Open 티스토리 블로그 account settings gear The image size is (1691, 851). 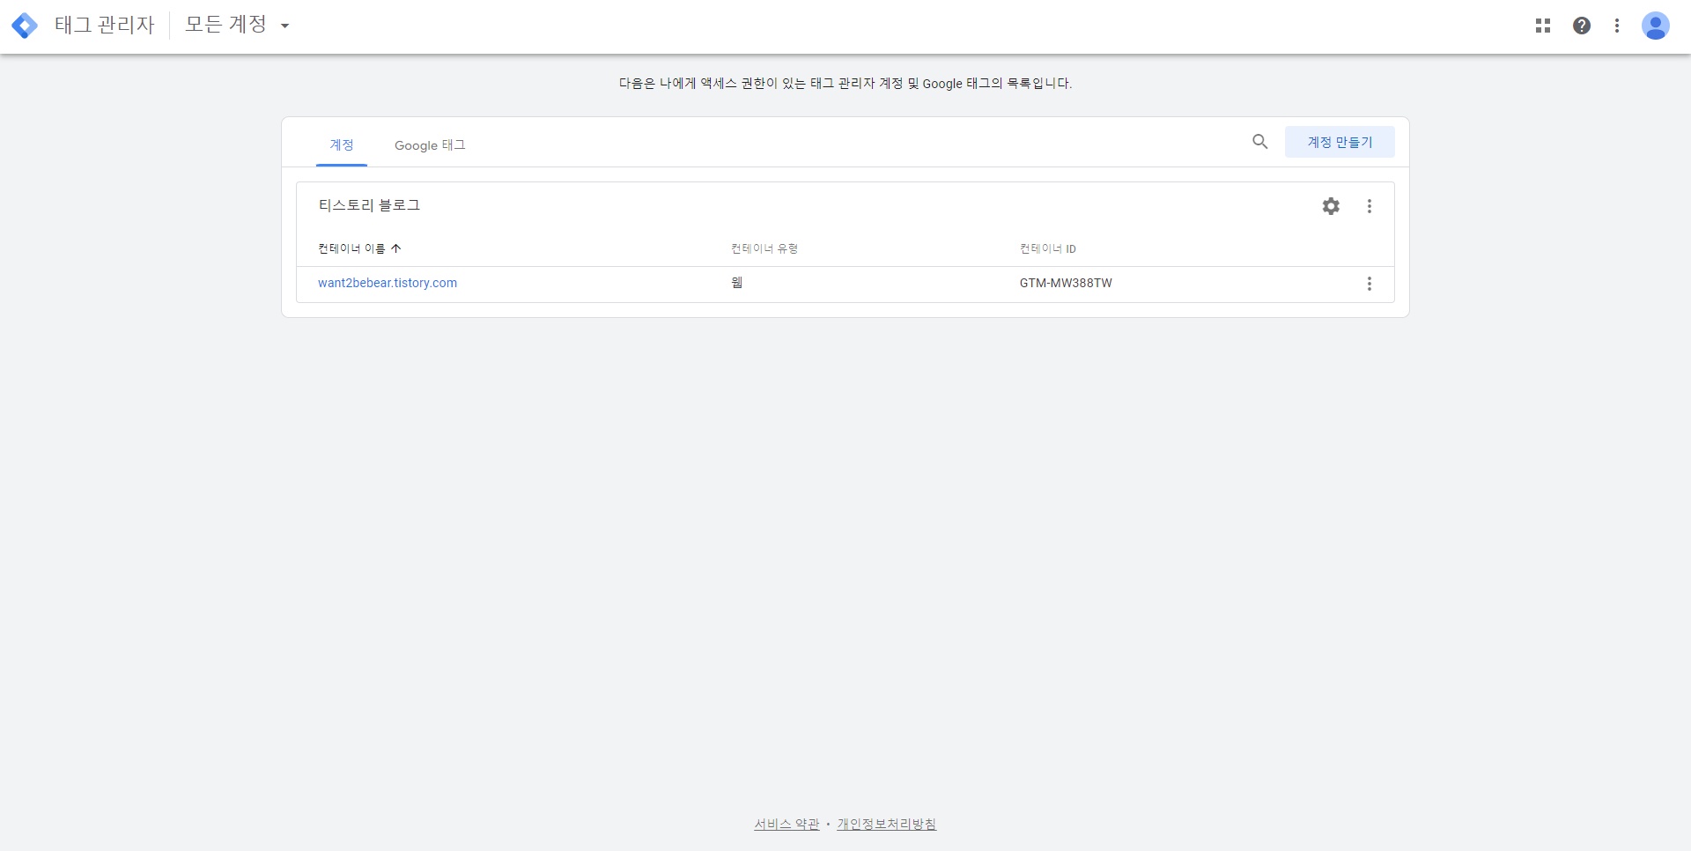[1331, 206]
